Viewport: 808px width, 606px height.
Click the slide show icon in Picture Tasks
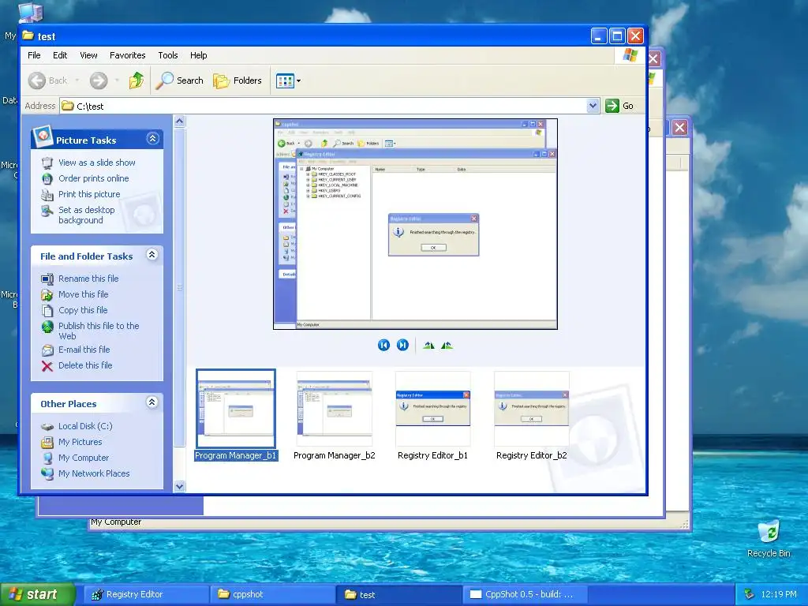(47, 163)
